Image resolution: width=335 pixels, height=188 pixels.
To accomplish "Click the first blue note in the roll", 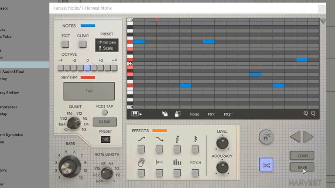I will (x=139, y=42).
